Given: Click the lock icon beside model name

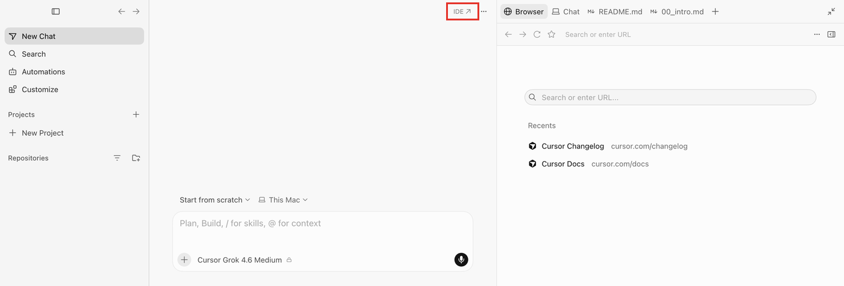Looking at the screenshot, I should coord(289,260).
